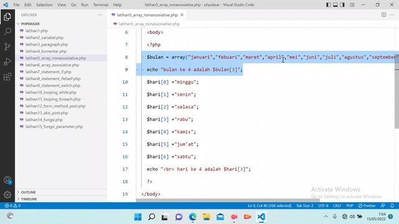Open the Selection menu

(44, 4)
